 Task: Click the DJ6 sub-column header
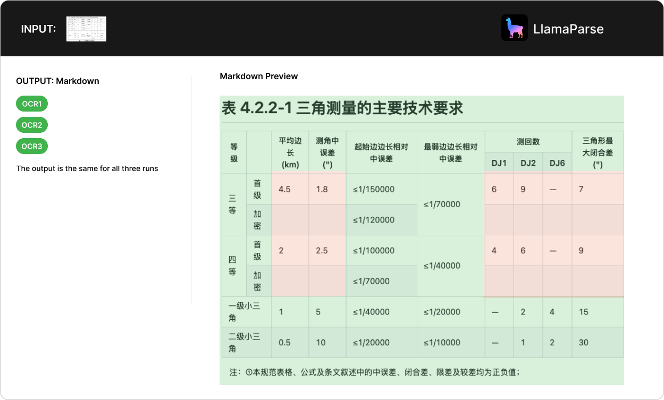coord(557,163)
